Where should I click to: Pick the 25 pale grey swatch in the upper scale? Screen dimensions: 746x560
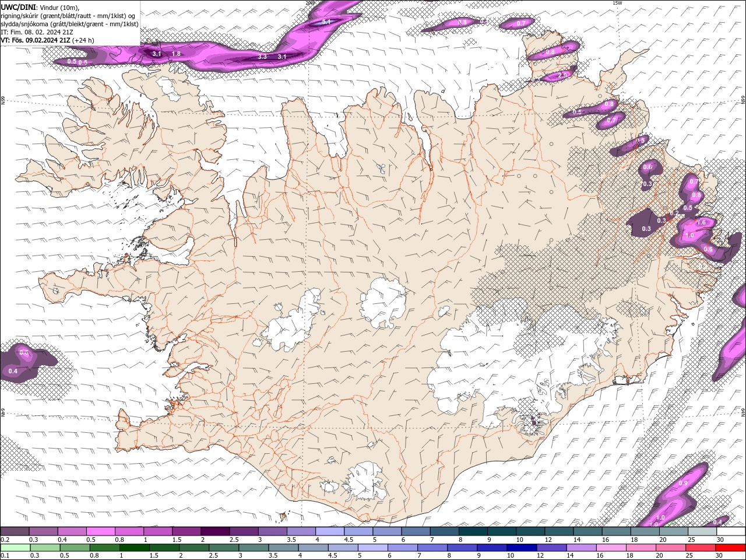pos(702,531)
